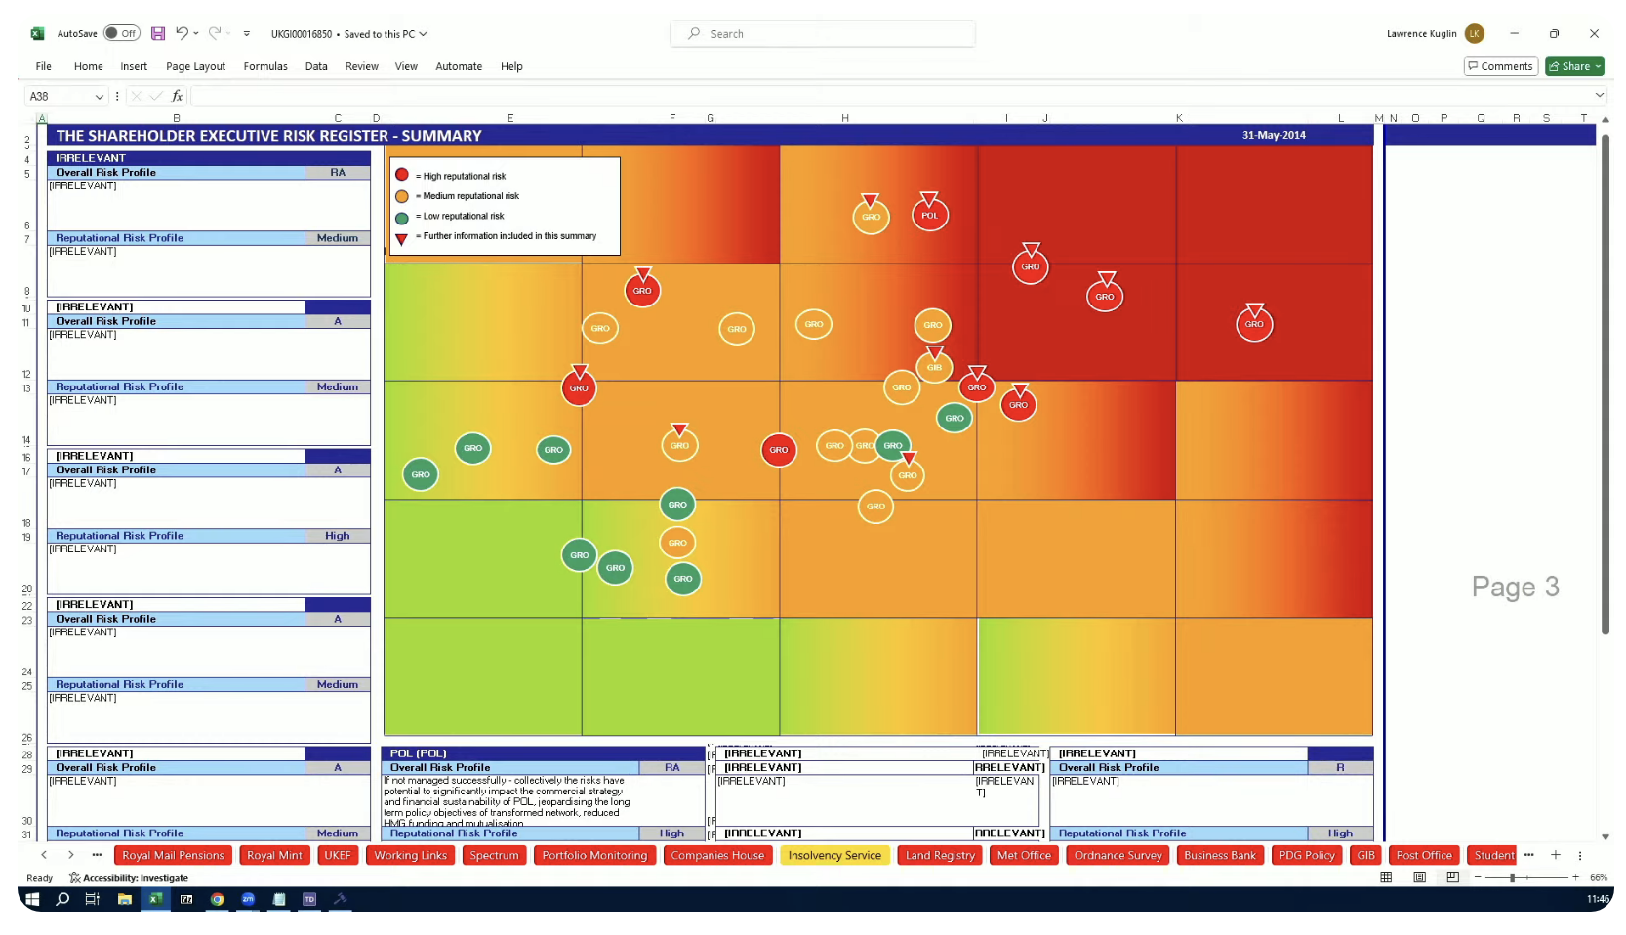Click the Undo arrow icon
Viewport: 1626px width, 935px height.
tap(182, 33)
